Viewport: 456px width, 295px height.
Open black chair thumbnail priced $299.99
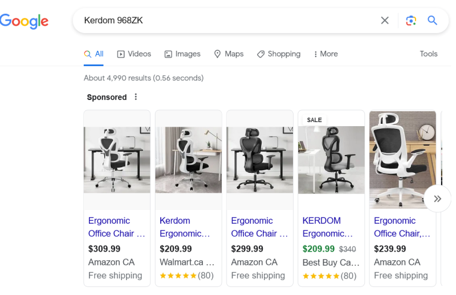260,160
